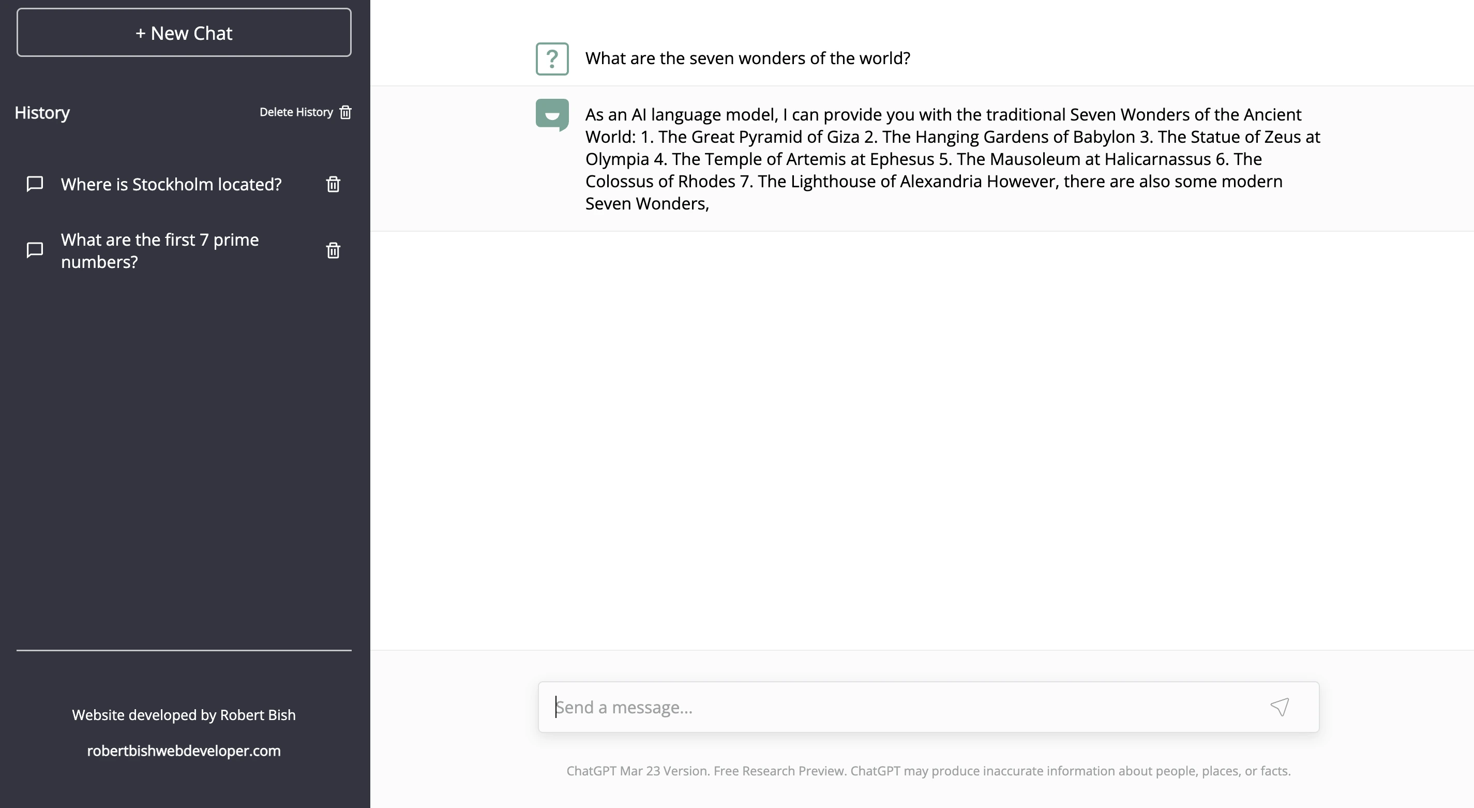Start a new chat with + New Chat

(184, 33)
